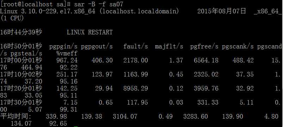Select the prompt '[root@localhost sa]#'
The width and height of the screenshot is (283, 127).
(x=36, y=4)
